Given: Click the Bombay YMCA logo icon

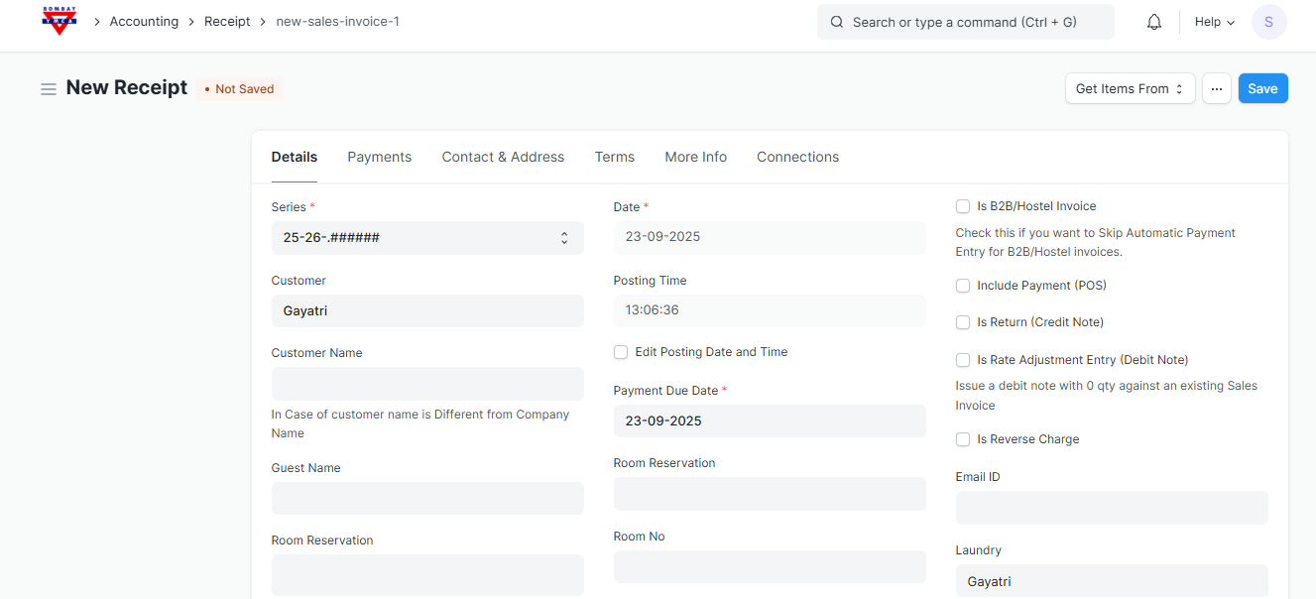Looking at the screenshot, I should coord(60,21).
